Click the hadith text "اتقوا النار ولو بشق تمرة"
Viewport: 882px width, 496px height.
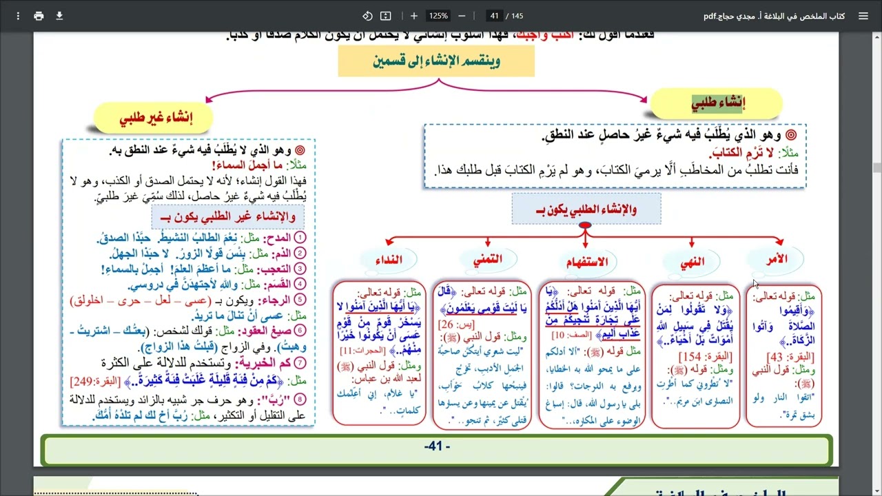click(783, 406)
